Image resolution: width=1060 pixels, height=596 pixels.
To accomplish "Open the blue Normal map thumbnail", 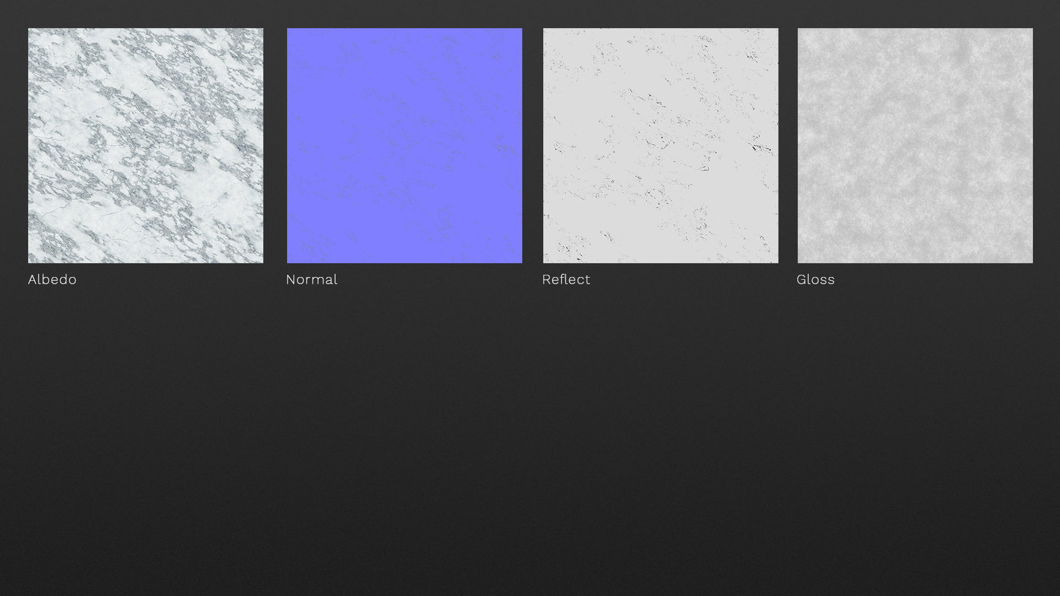I will pos(405,146).
